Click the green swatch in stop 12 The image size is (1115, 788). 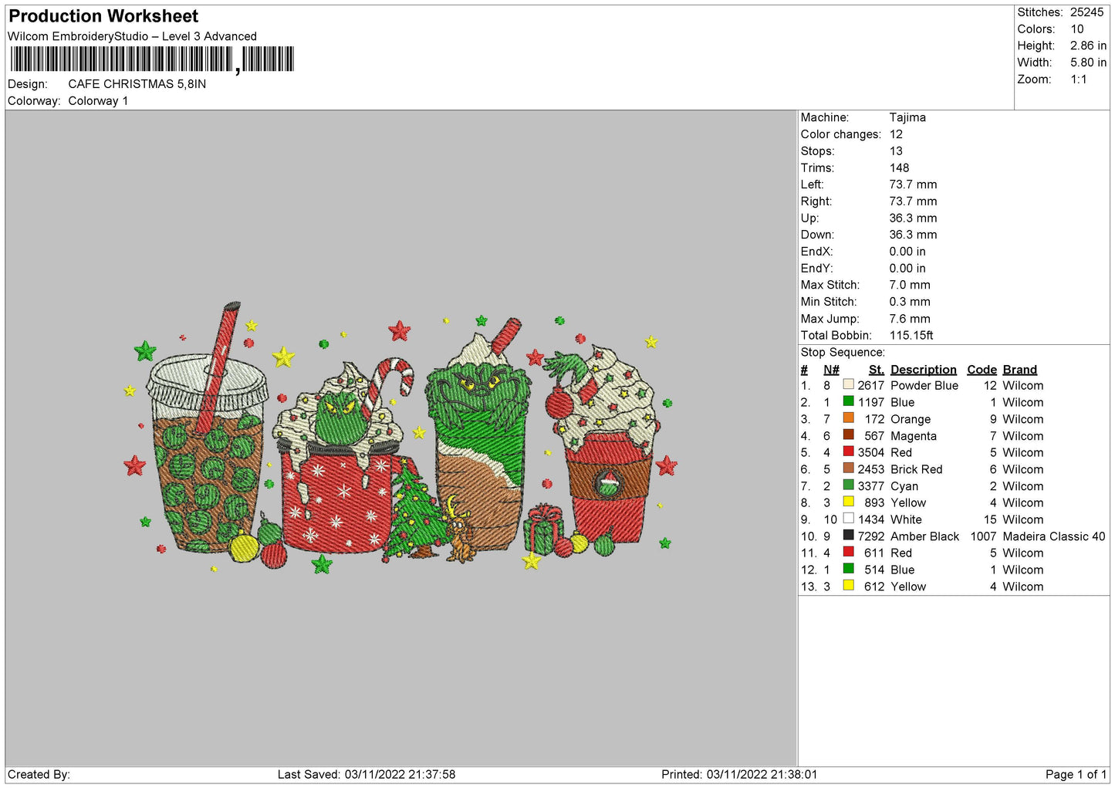point(849,569)
